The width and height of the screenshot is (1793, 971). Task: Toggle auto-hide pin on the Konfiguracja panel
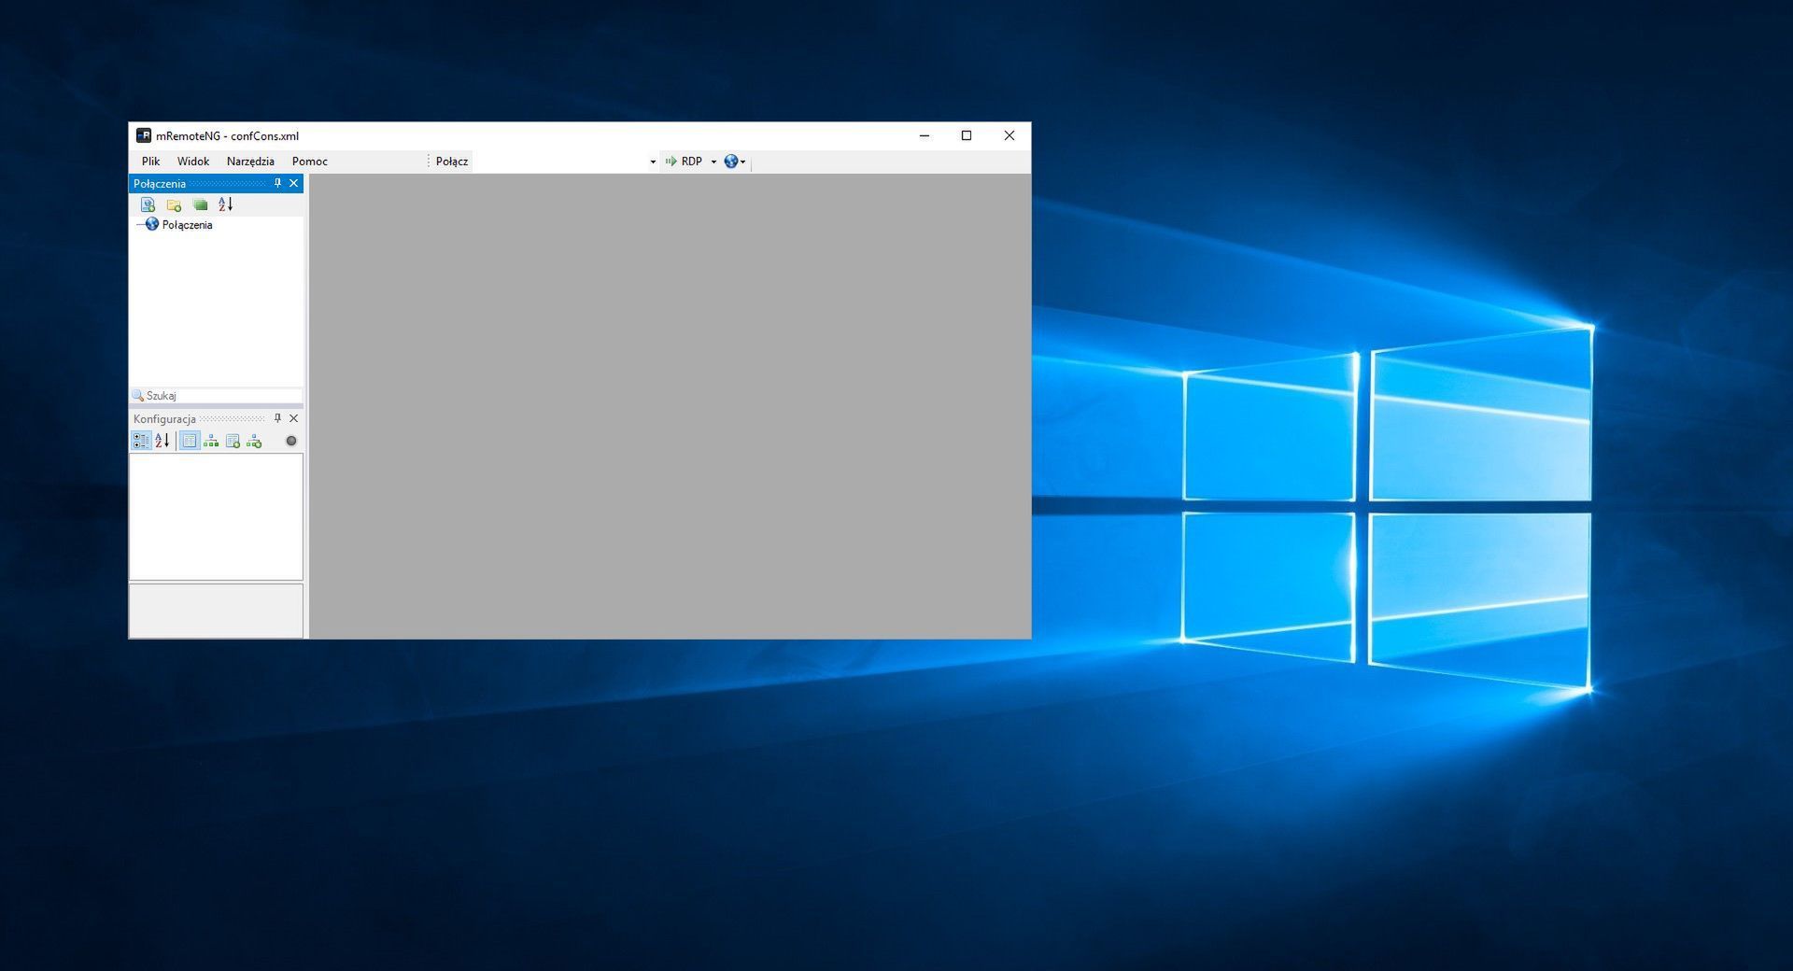[x=277, y=418]
